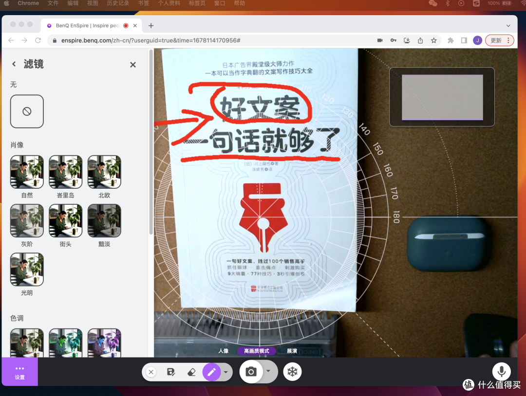The height and width of the screenshot is (396, 526).
Task: Go back in browser history
Action: click(x=11, y=40)
